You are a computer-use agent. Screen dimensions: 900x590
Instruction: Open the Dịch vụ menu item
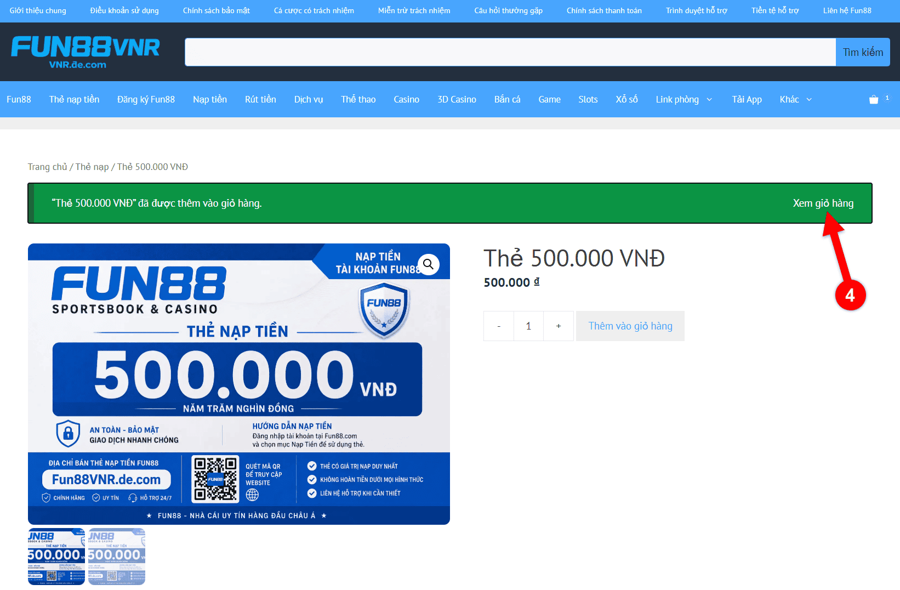pos(309,99)
